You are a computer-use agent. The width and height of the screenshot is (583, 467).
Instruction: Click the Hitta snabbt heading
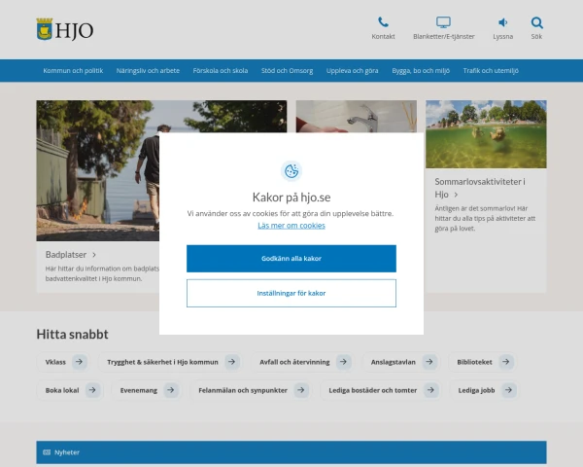[x=73, y=334]
